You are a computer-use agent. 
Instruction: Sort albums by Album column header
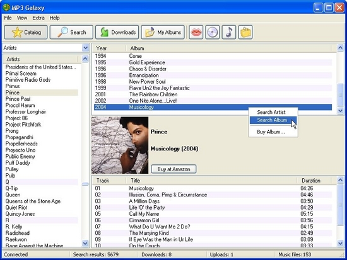coord(228,48)
